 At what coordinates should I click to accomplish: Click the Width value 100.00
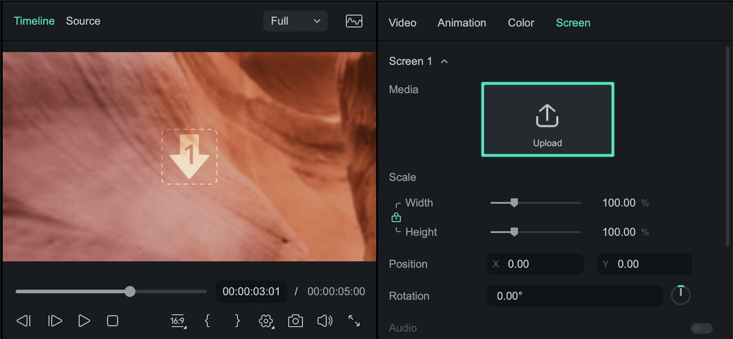click(x=619, y=203)
